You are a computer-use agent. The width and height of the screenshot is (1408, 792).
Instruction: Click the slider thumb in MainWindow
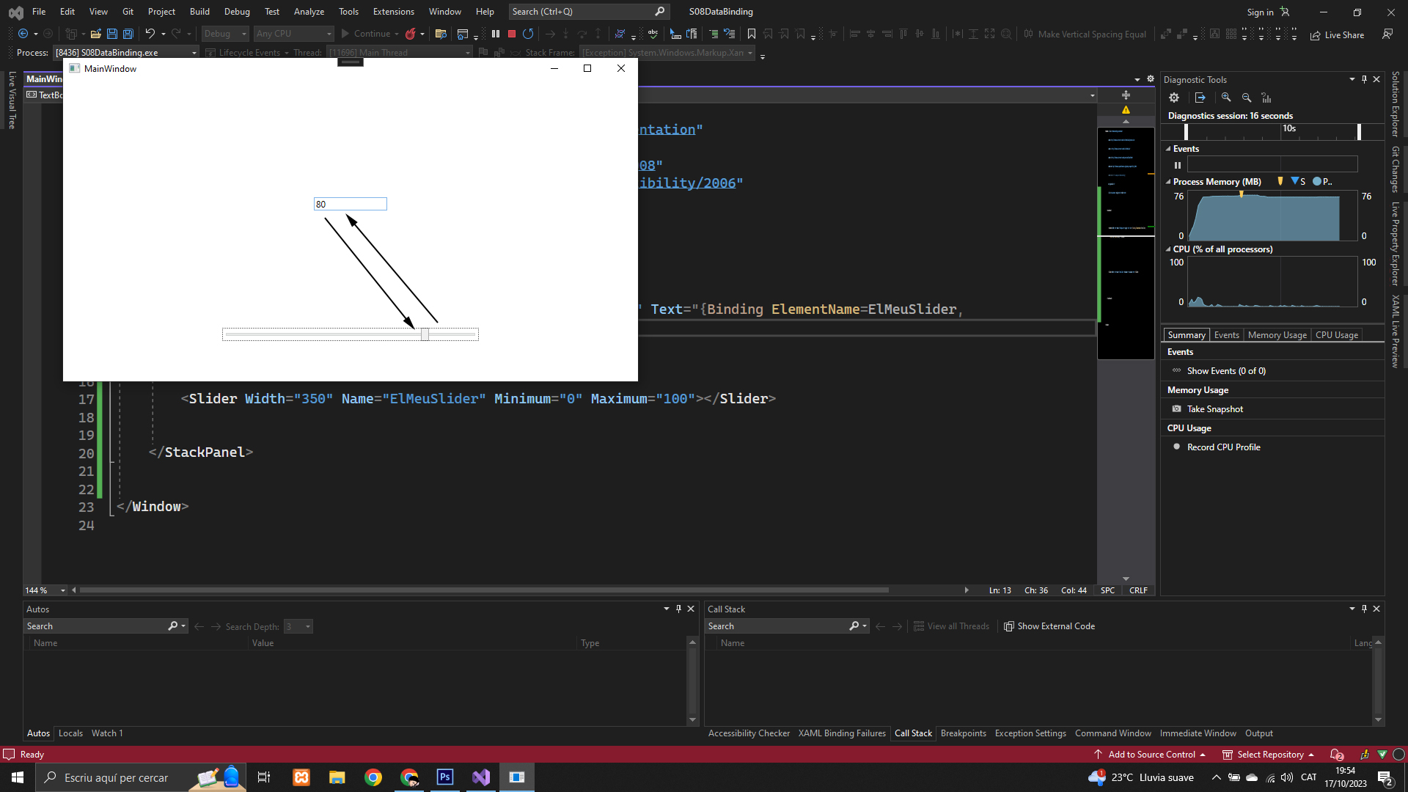click(425, 334)
